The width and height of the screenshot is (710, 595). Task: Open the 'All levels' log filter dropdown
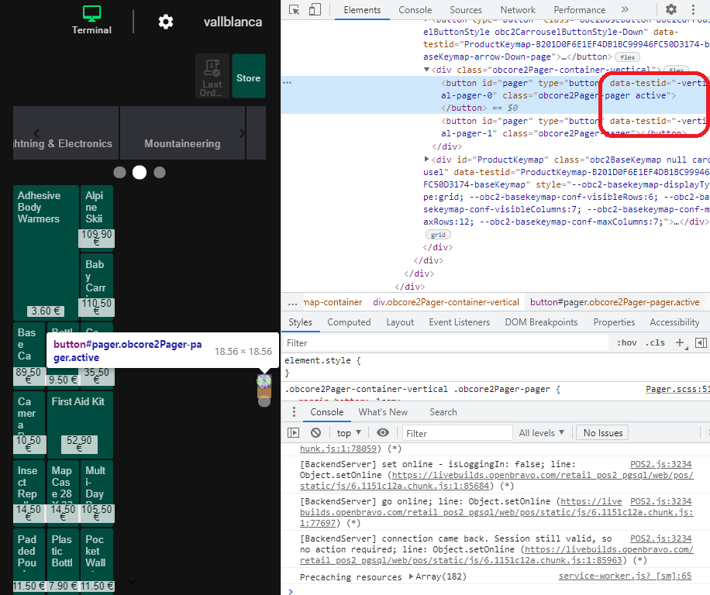coord(543,433)
